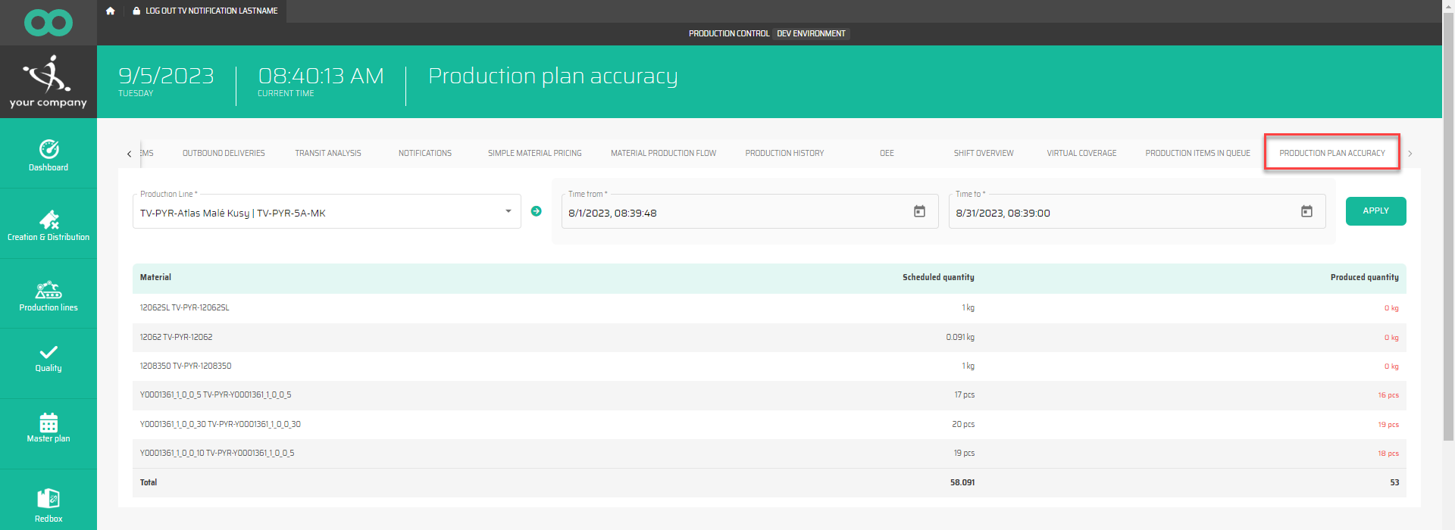Switch to Shift Overview tab
The image size is (1455, 530).
tap(983, 153)
